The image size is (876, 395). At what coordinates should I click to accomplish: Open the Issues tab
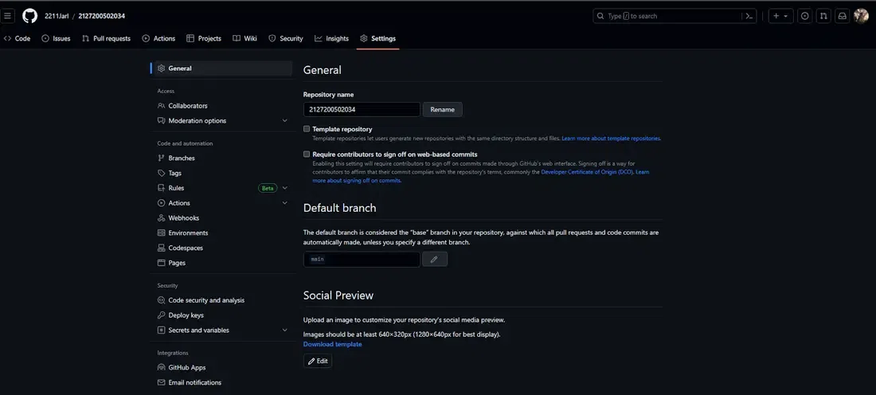tap(56, 38)
